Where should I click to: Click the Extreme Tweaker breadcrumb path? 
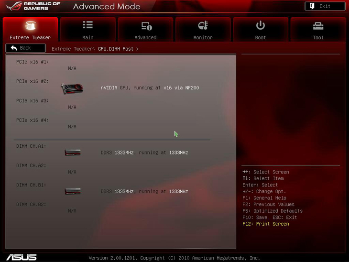tap(73, 49)
